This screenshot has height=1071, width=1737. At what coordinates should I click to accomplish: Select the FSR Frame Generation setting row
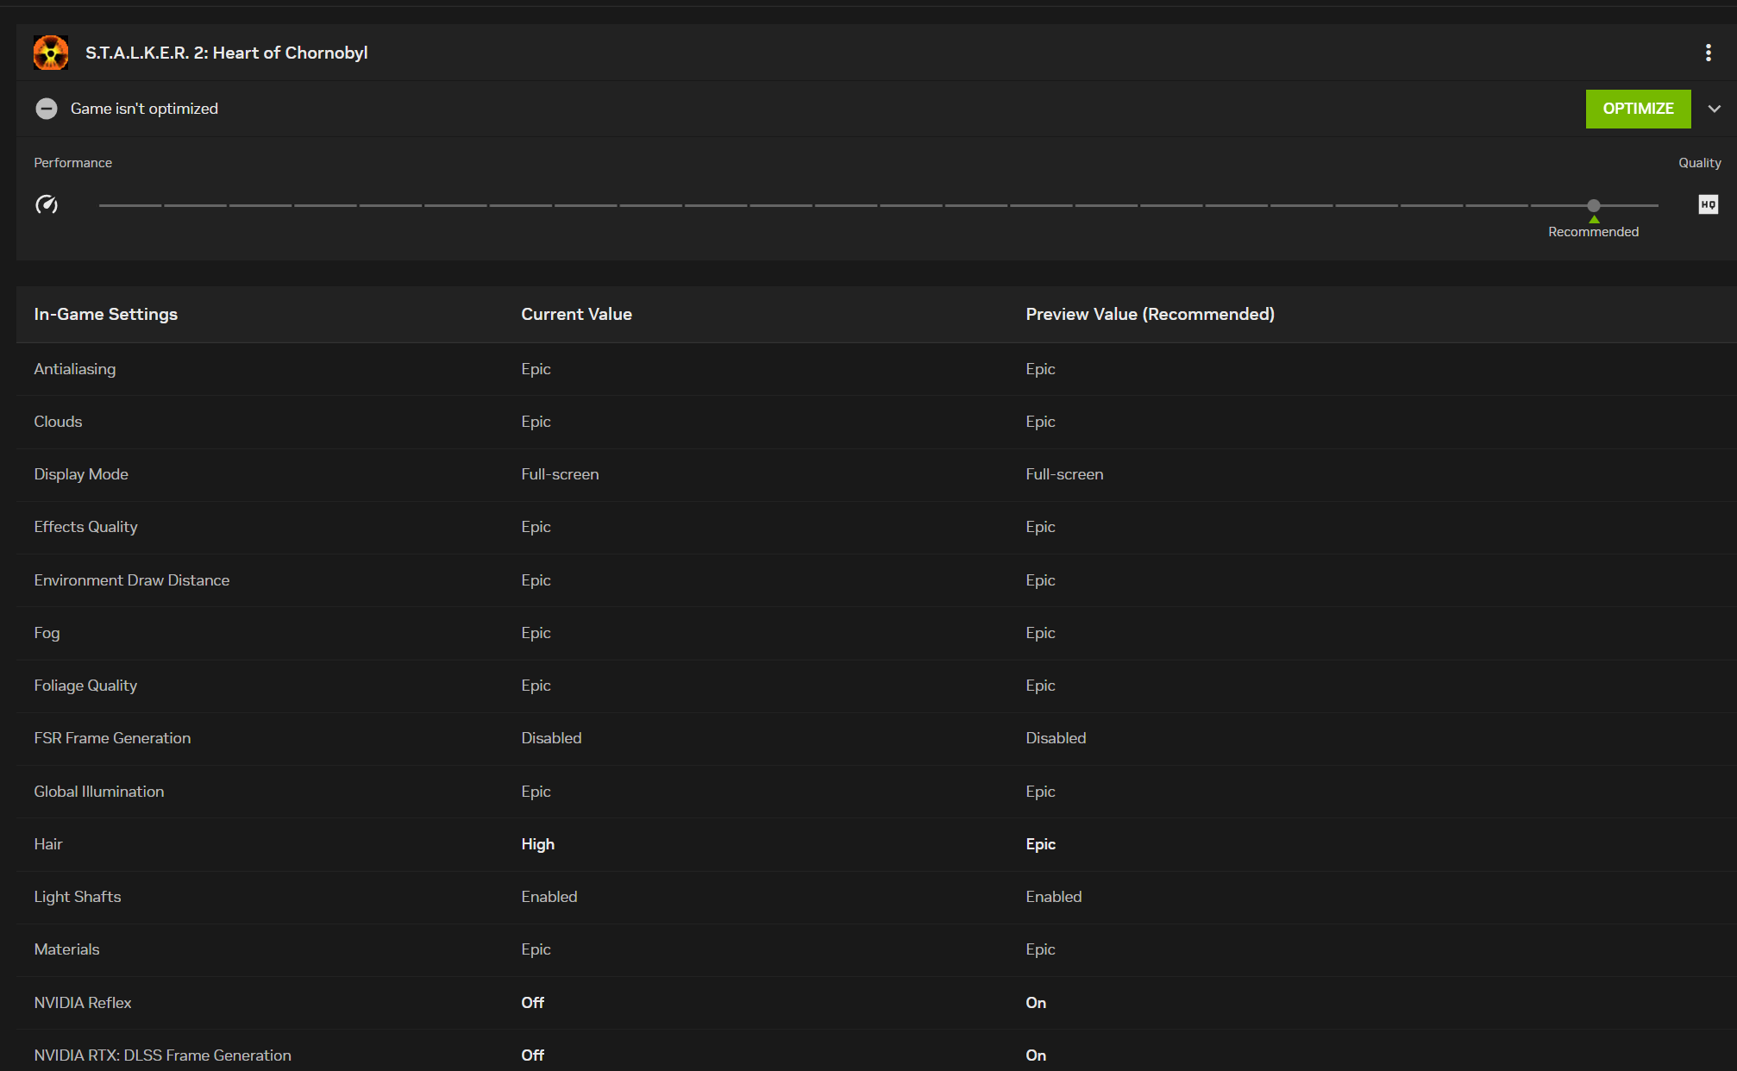(x=876, y=738)
